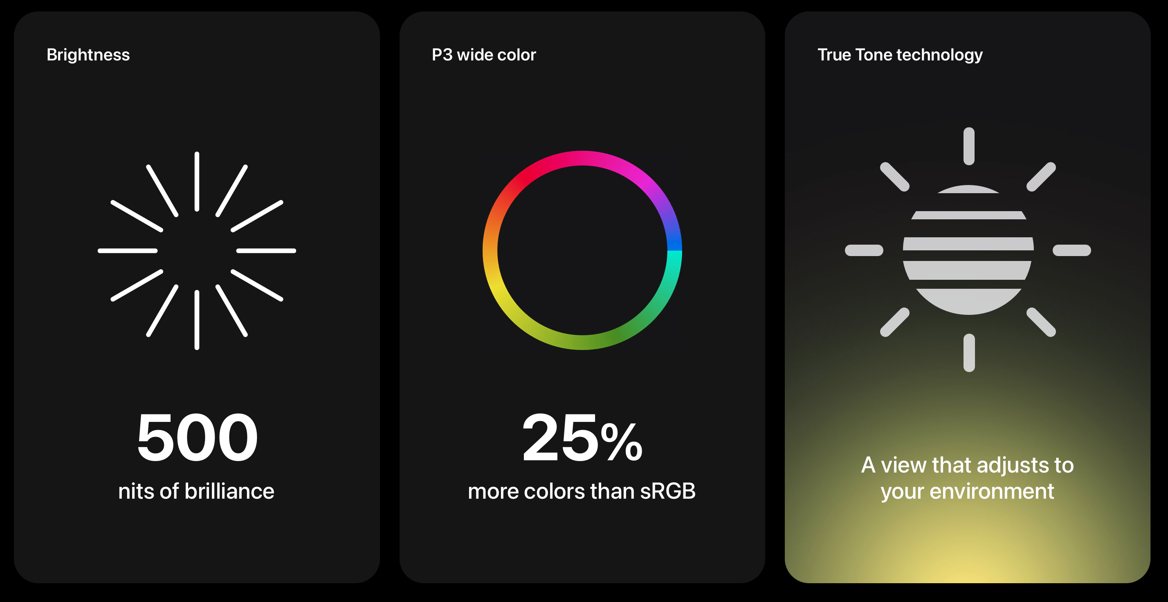Click the 25% figure
1168x602 pixels.
(582, 437)
